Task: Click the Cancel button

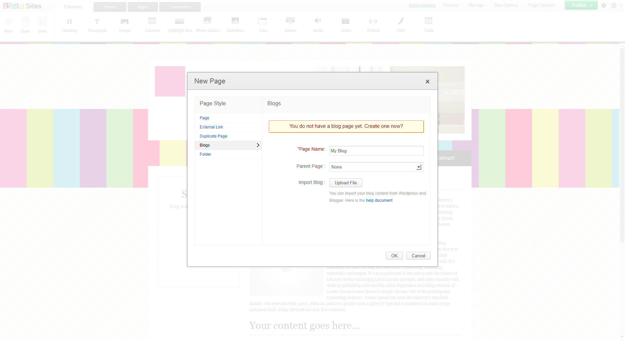Action: [x=419, y=256]
